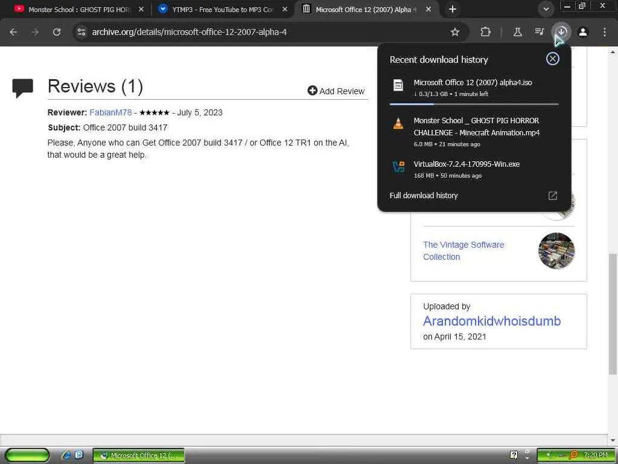Bookmark this page with the star icon
The image size is (618, 464).
pyautogui.click(x=455, y=32)
